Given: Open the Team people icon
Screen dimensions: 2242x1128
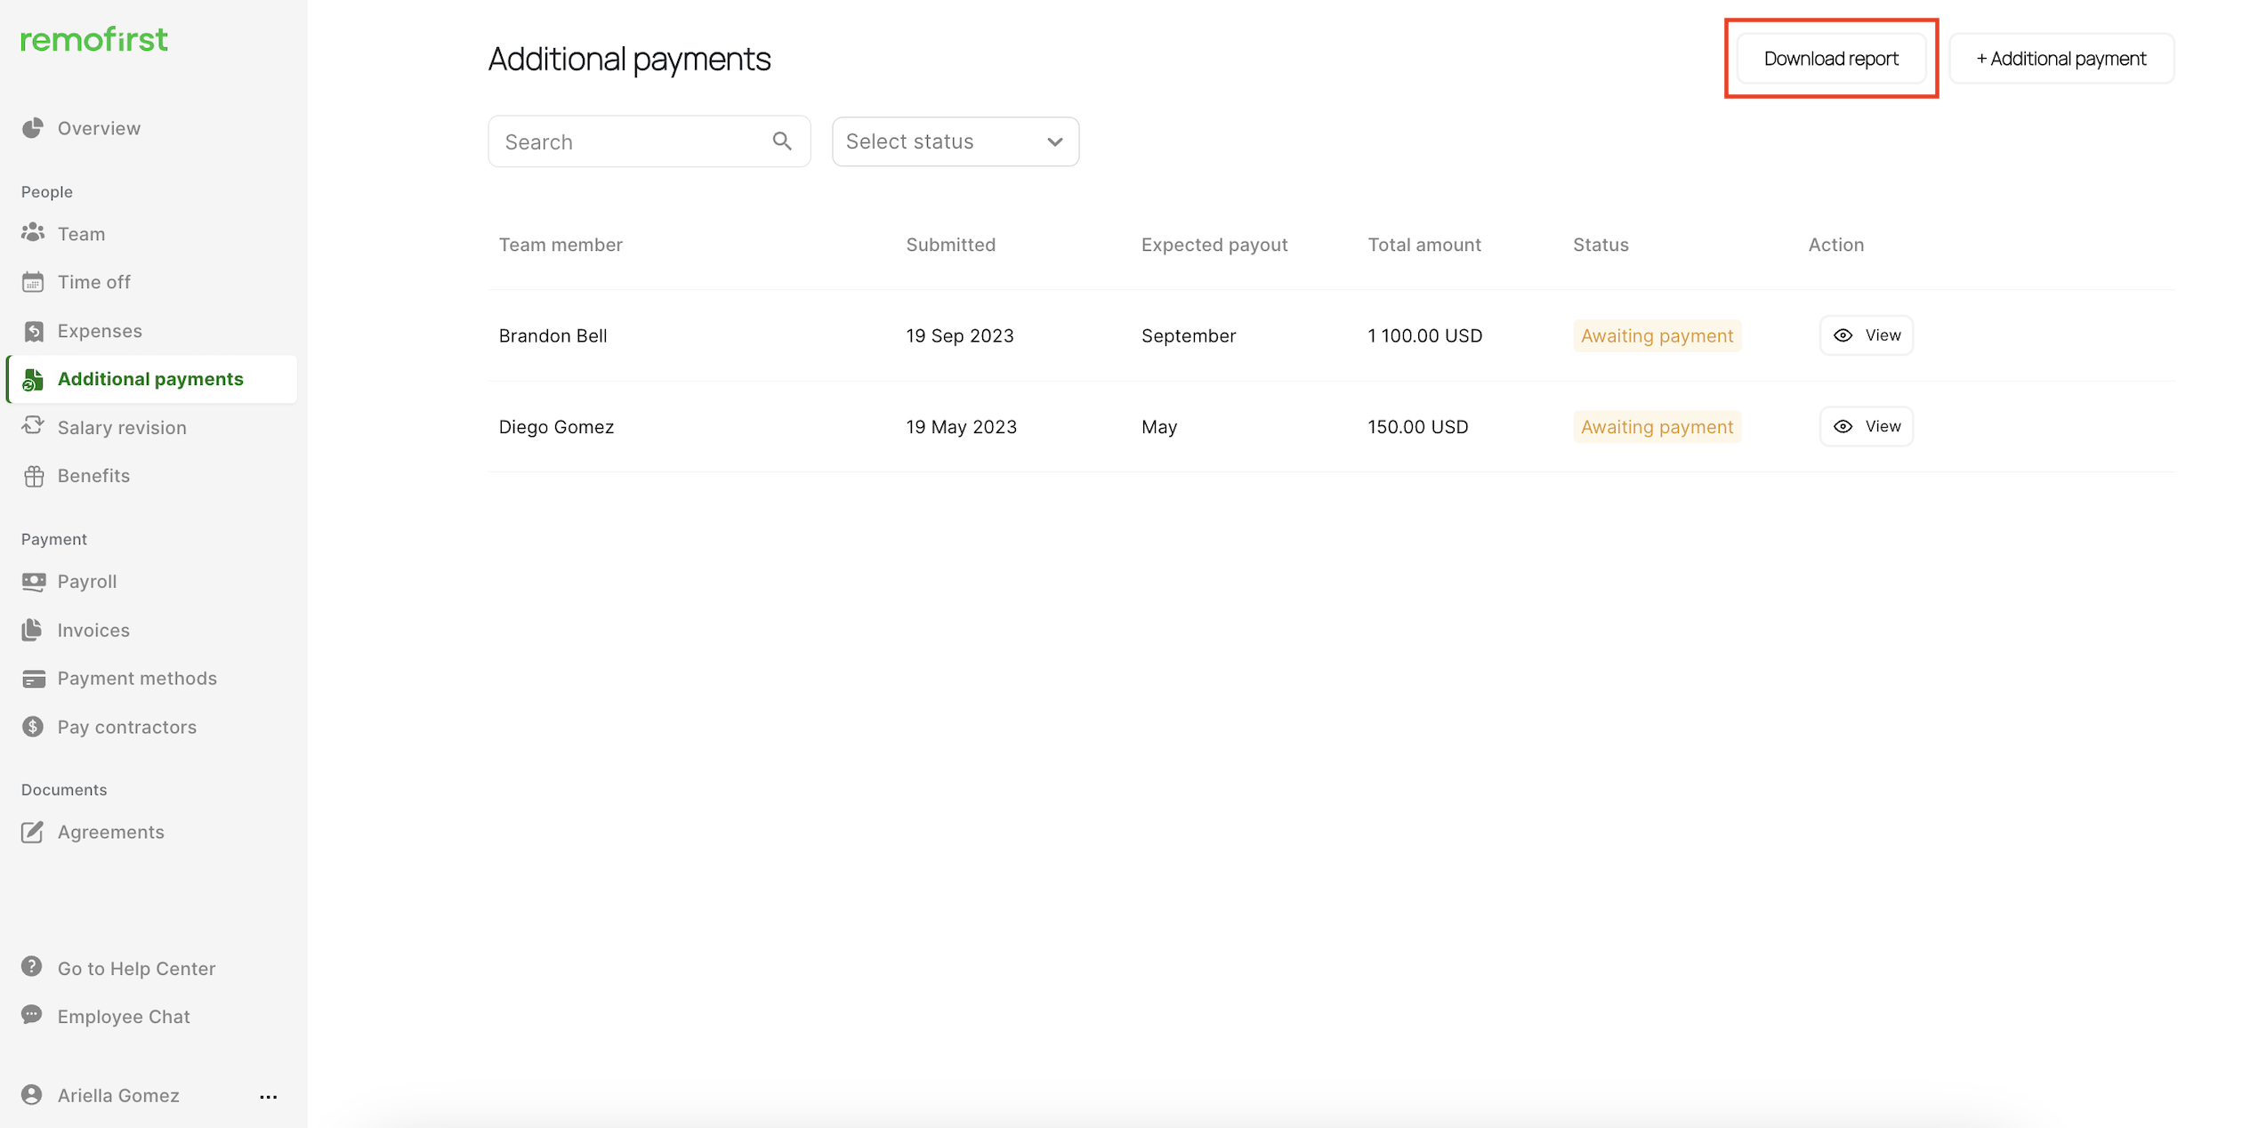Looking at the screenshot, I should (x=33, y=233).
